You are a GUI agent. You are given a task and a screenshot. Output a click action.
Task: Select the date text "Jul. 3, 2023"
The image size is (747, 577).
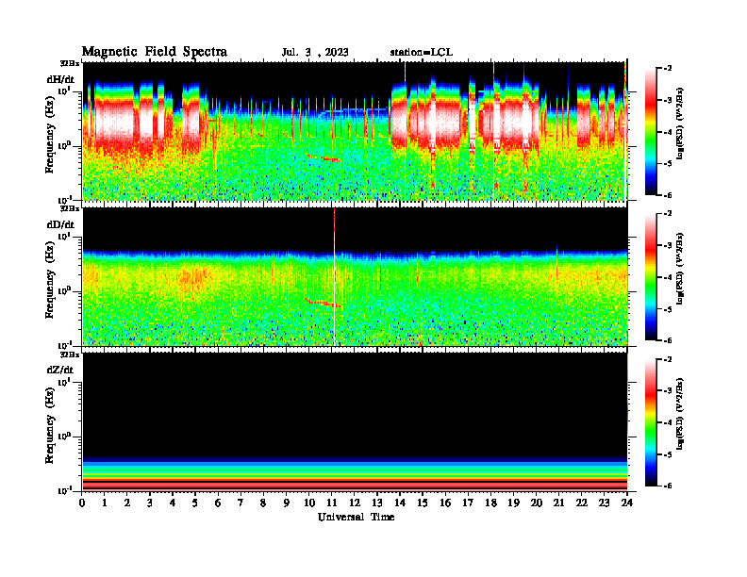pos(315,53)
